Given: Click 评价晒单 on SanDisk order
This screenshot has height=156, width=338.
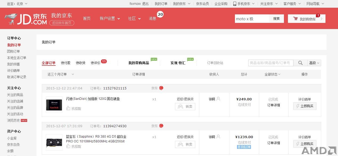Looking at the screenshot, I should click(x=304, y=99).
